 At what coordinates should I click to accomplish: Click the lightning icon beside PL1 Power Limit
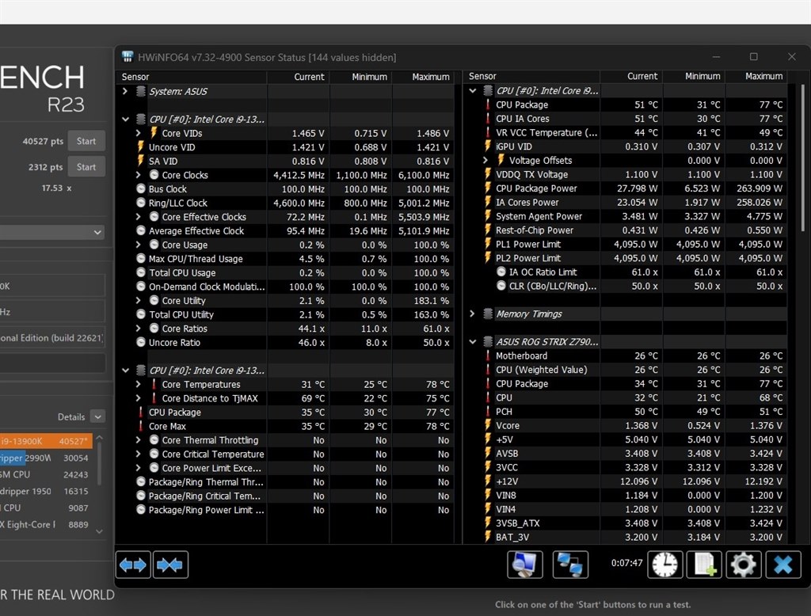(488, 244)
